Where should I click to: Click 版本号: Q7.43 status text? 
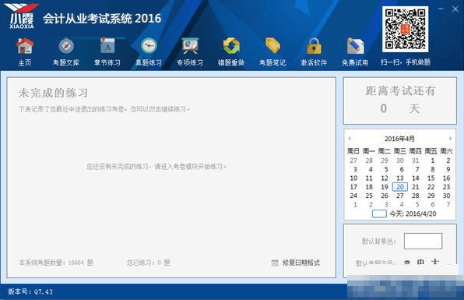30,291
